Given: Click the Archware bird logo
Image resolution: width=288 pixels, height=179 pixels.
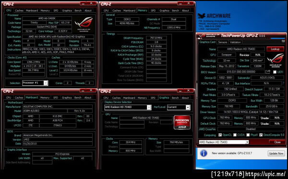Looking at the screenshot, I should pos(202,16).
